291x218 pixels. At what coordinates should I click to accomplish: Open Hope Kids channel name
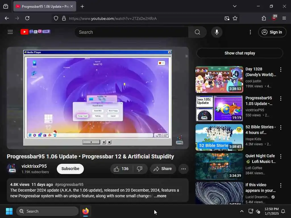253,139
